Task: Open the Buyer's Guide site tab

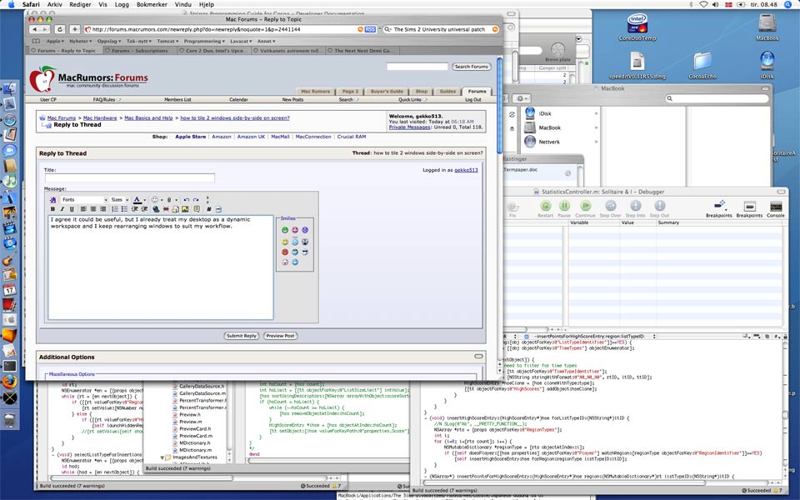Action: (x=386, y=92)
